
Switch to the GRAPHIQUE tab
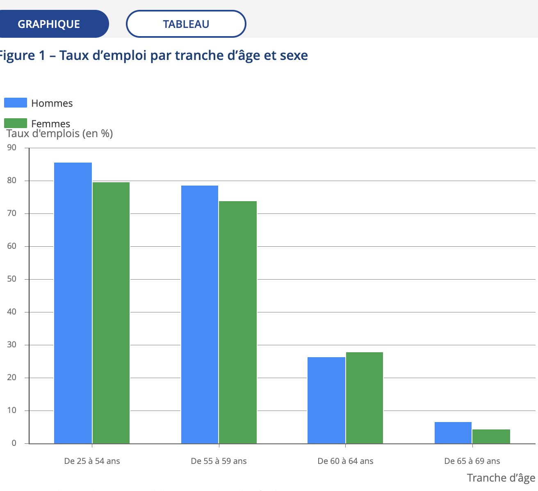[x=49, y=24]
